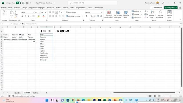Click Dar formato como tabla
The width and height of the screenshot is (183, 103).
118,14
